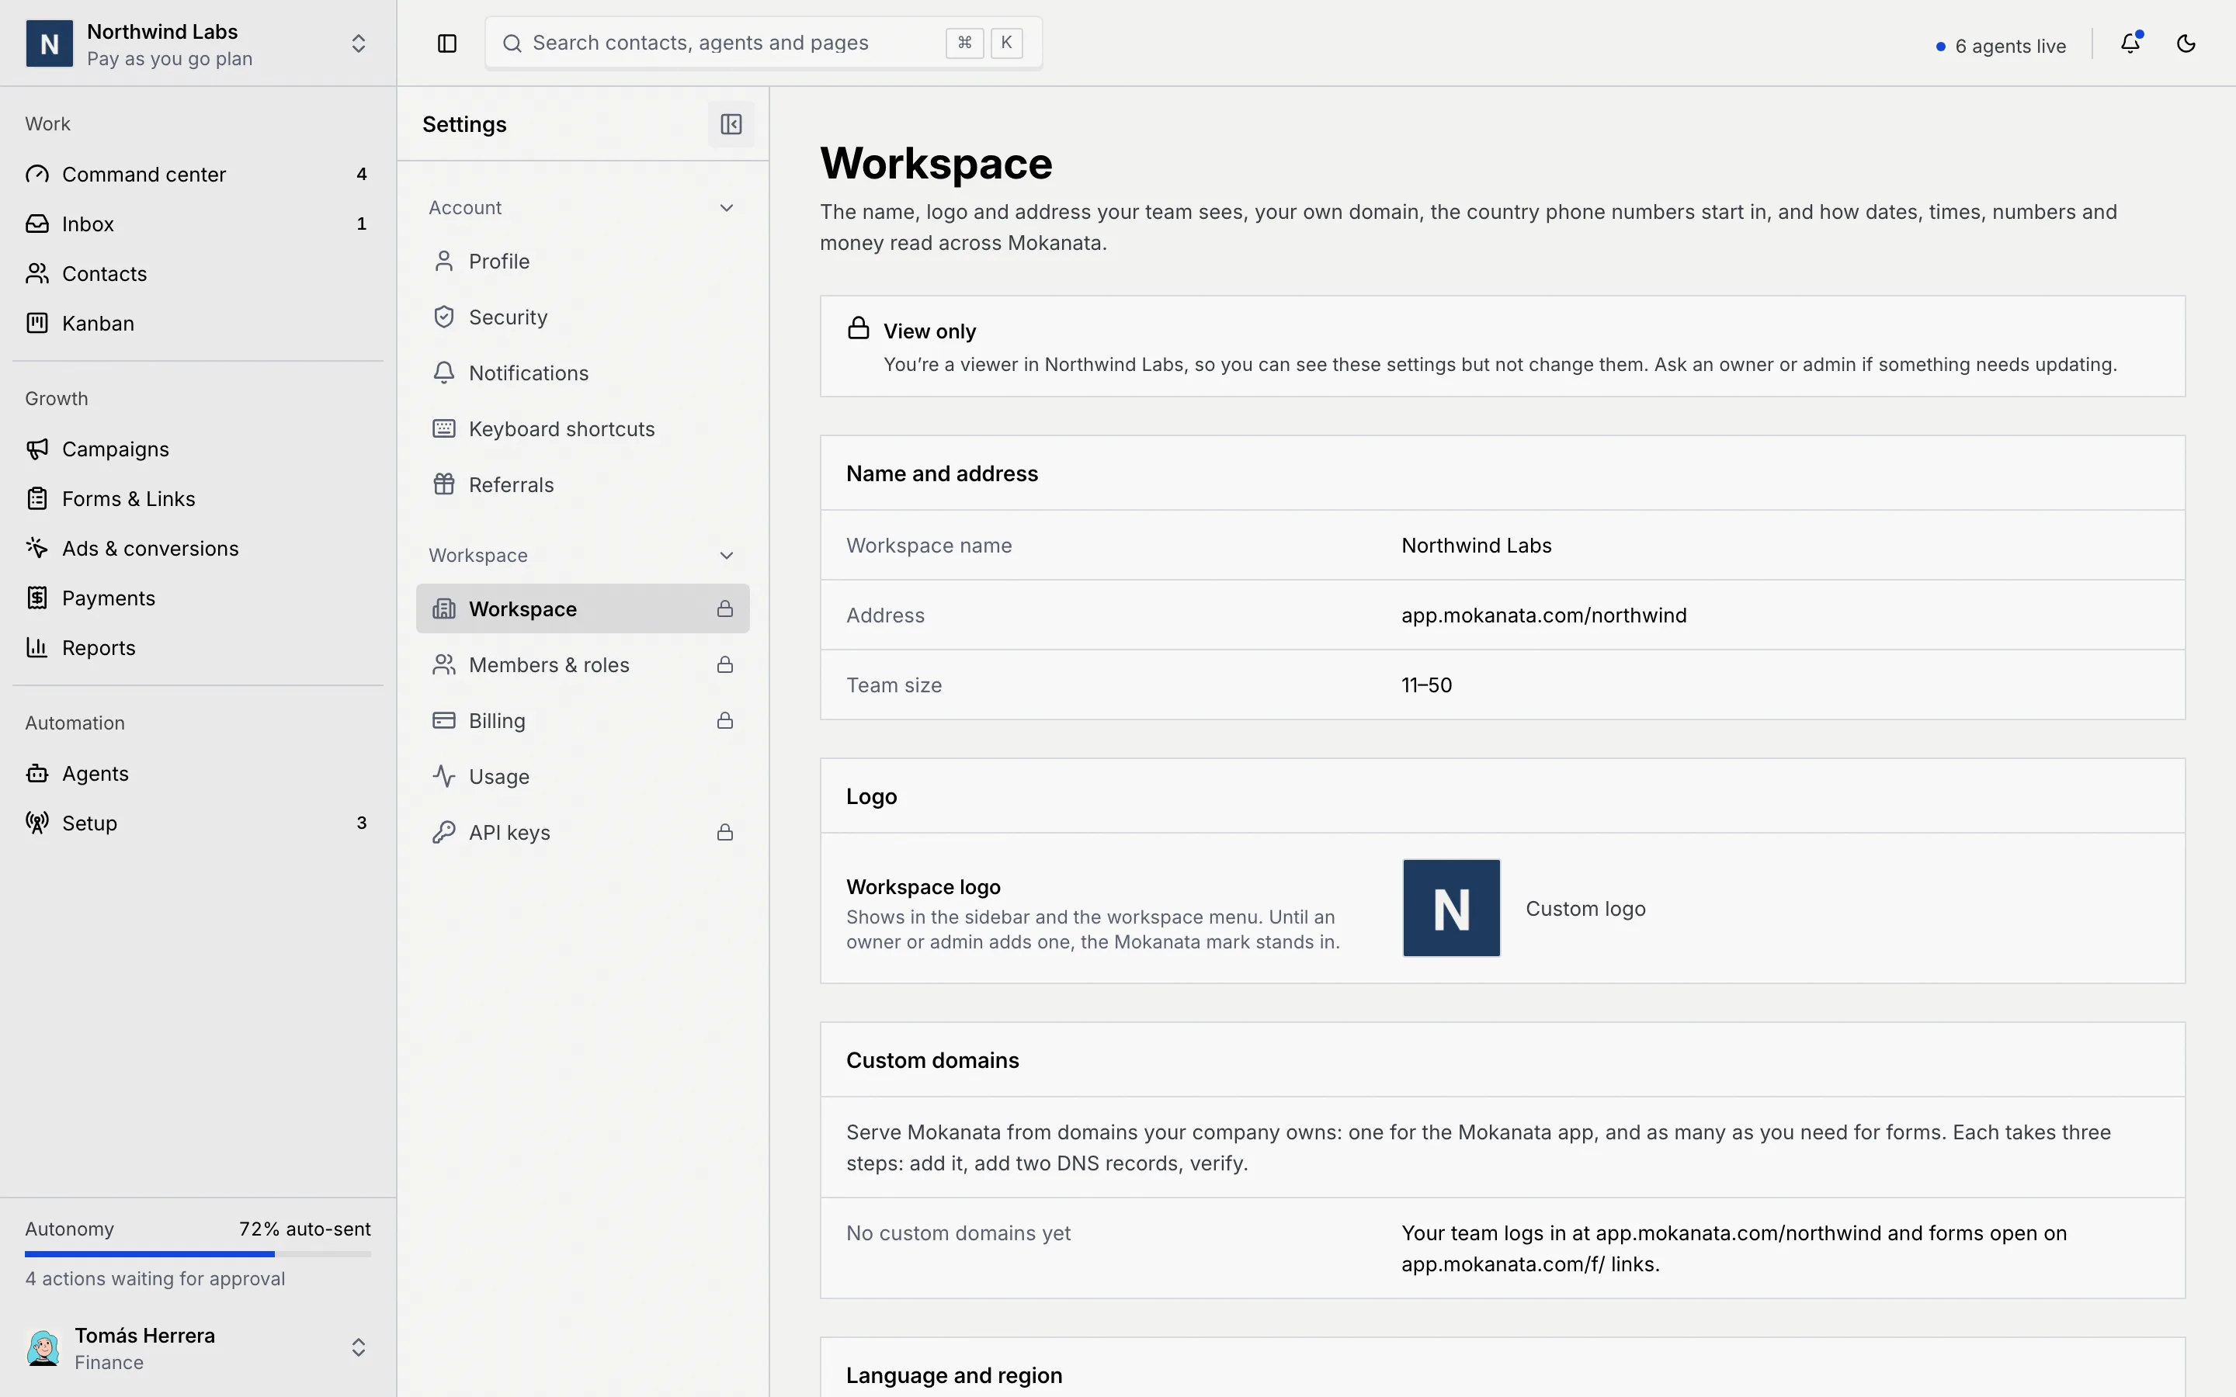Click the app.mokanata.com/northwind address value
This screenshot has height=1397, width=2236.
[x=1544, y=615]
